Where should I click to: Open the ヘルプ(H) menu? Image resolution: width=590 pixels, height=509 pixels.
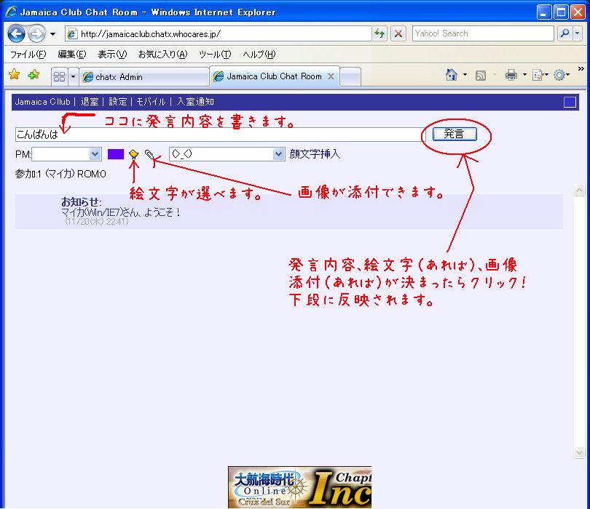pyautogui.click(x=259, y=55)
